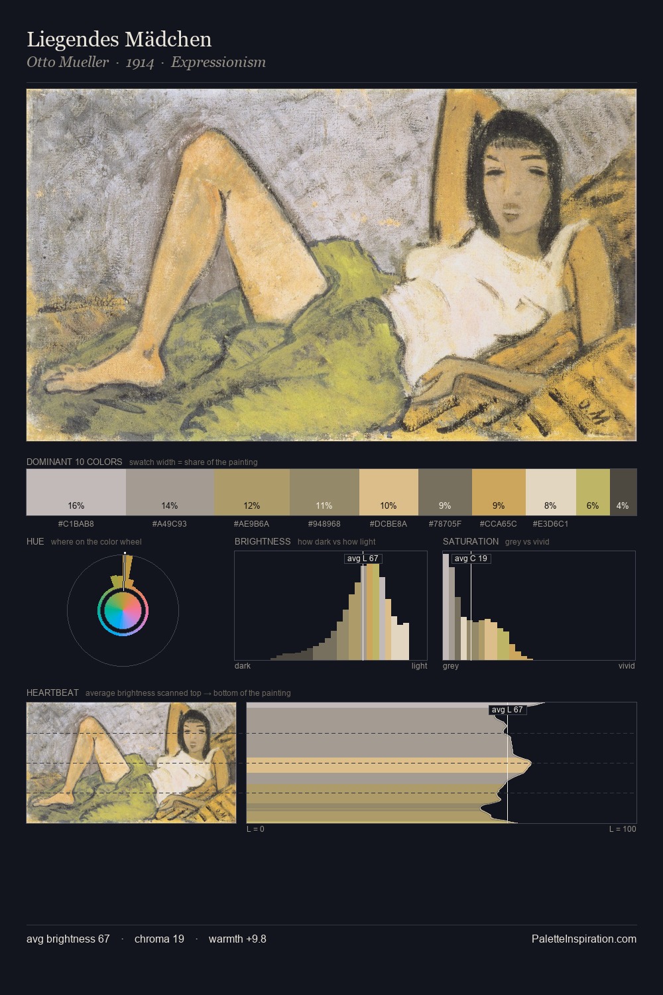Click the heartbeat brightness profile chart
This screenshot has height=995, width=663.
pos(442,763)
